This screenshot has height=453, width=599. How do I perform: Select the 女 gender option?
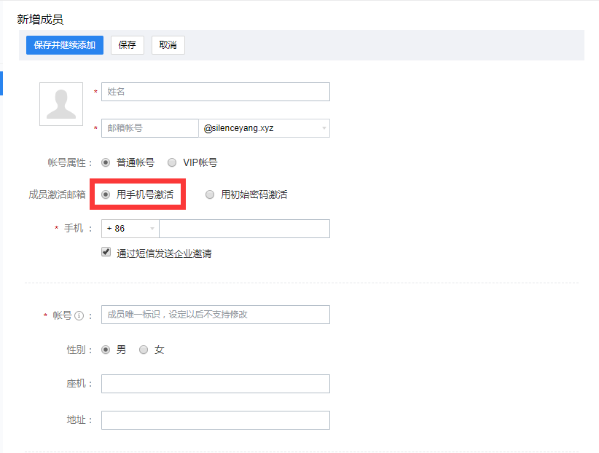coord(144,349)
